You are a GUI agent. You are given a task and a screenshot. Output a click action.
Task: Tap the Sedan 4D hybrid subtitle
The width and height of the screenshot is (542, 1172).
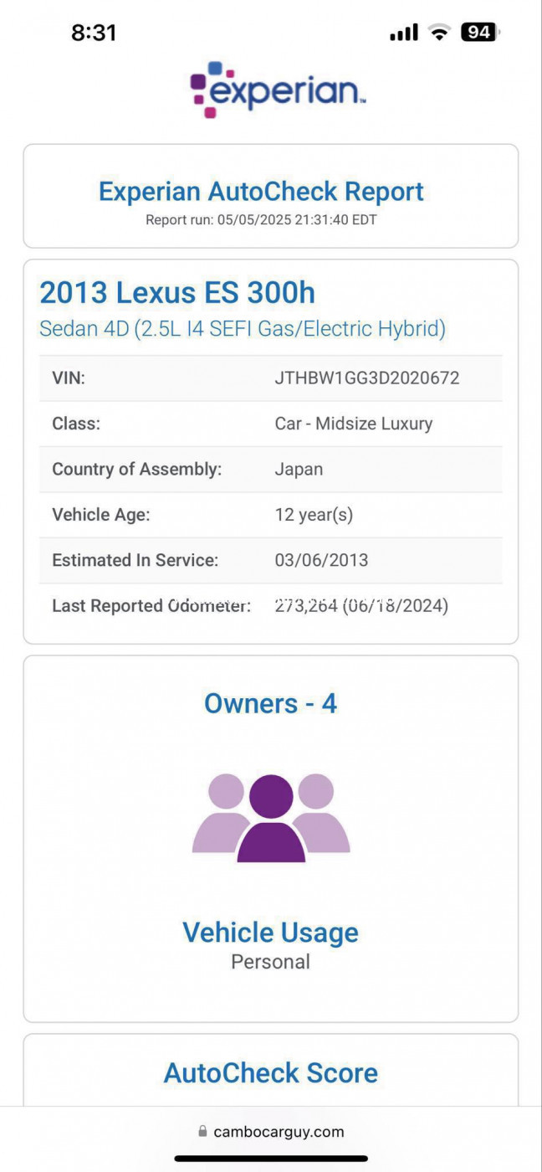(x=243, y=328)
